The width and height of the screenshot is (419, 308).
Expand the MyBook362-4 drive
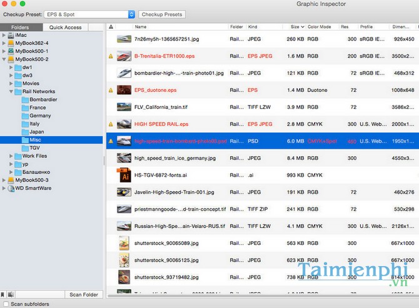(4, 43)
